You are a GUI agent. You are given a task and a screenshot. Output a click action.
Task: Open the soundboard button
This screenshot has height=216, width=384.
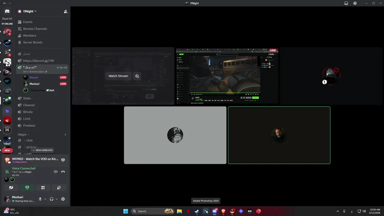click(59, 187)
